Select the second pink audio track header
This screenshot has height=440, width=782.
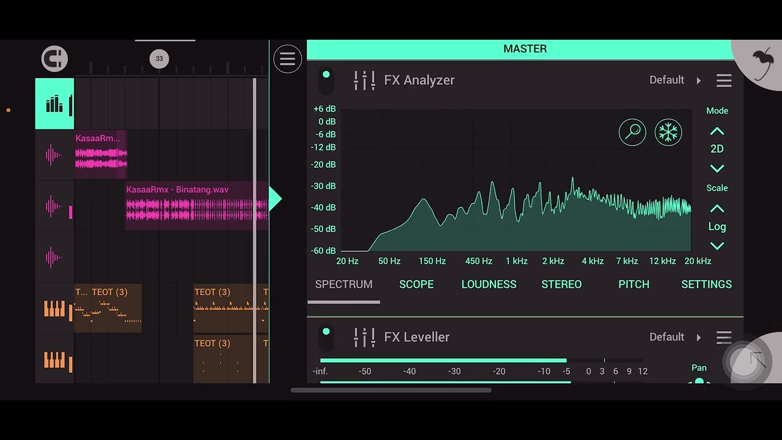click(x=54, y=207)
